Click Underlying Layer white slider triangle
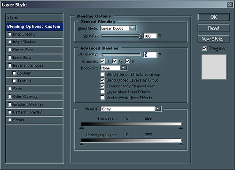 click(181, 144)
